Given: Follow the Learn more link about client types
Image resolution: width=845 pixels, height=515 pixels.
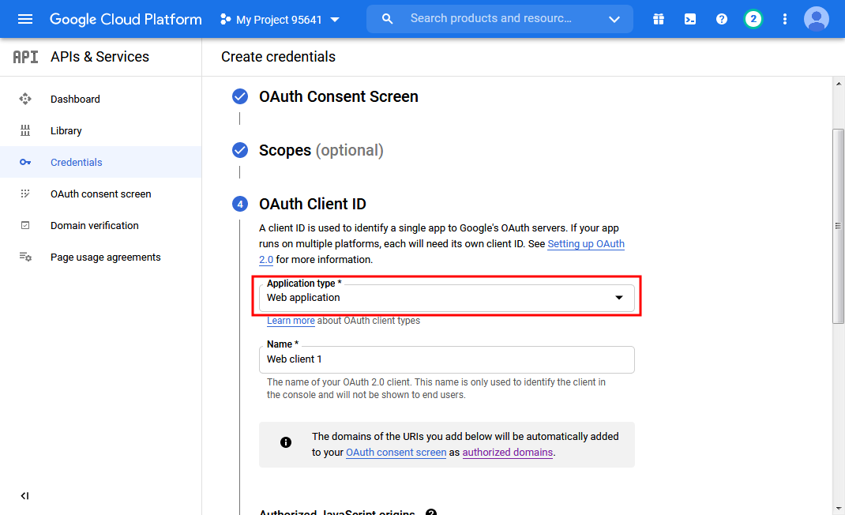Looking at the screenshot, I should pos(291,321).
